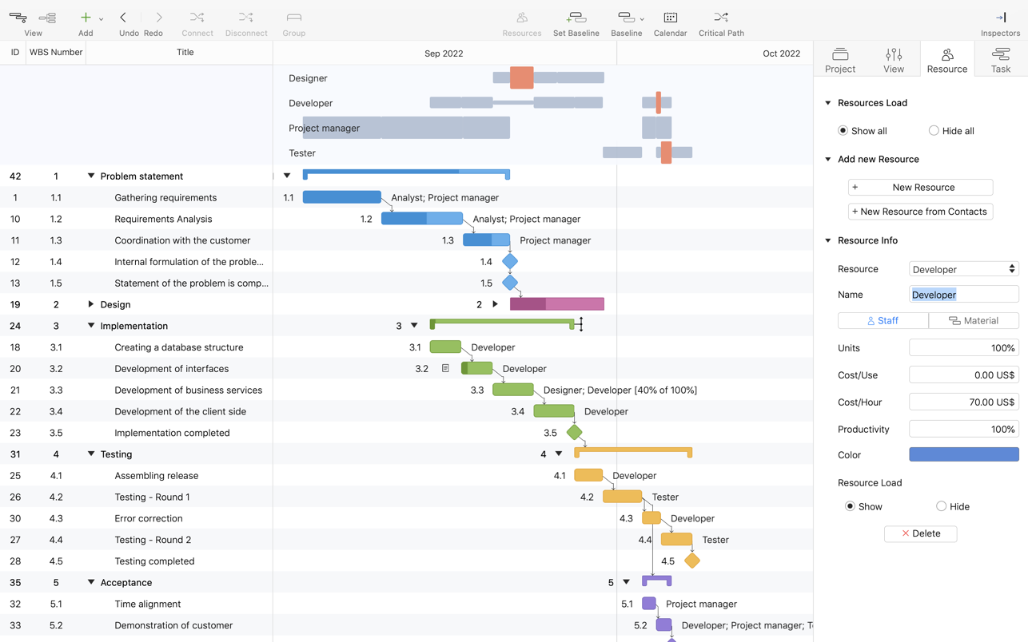Screen dimensions: 1028x642
Task: Click the New Resource button
Action: [920, 187]
